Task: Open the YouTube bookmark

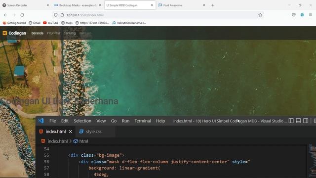Action: click(x=50, y=23)
